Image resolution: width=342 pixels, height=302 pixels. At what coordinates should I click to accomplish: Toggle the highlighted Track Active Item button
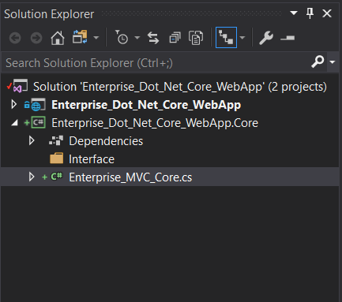coord(226,38)
